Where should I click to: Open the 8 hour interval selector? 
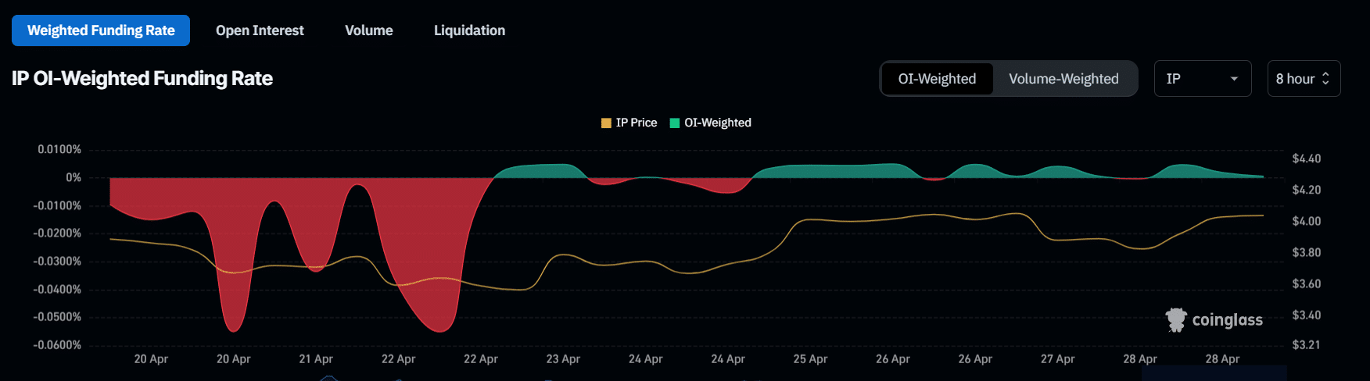click(1304, 79)
